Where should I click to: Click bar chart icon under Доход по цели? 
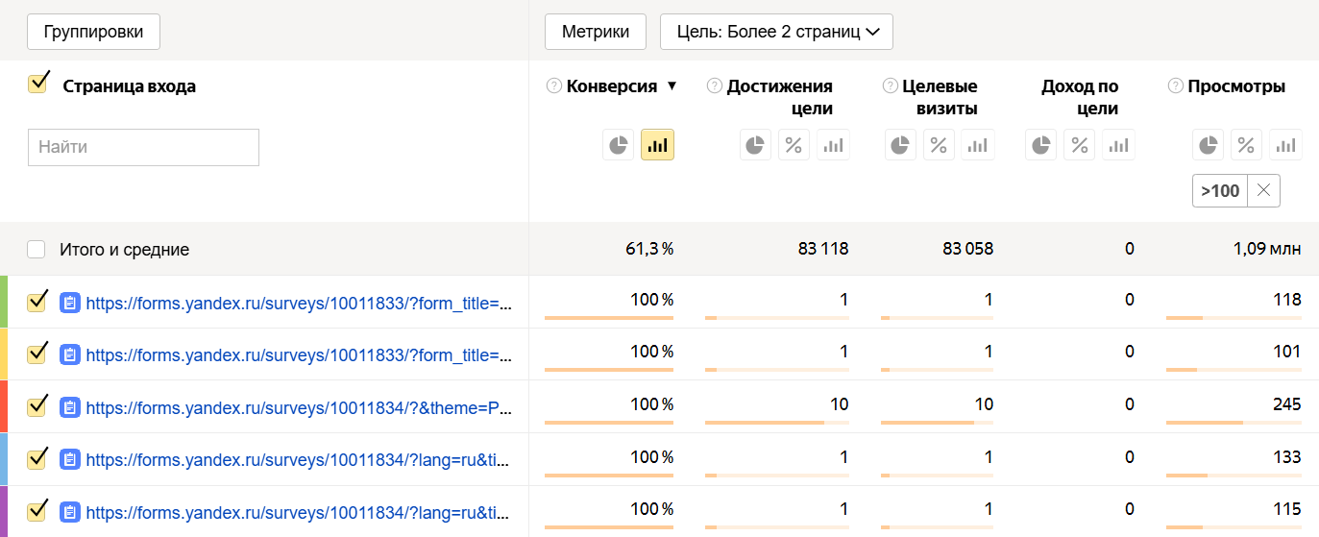(1118, 145)
